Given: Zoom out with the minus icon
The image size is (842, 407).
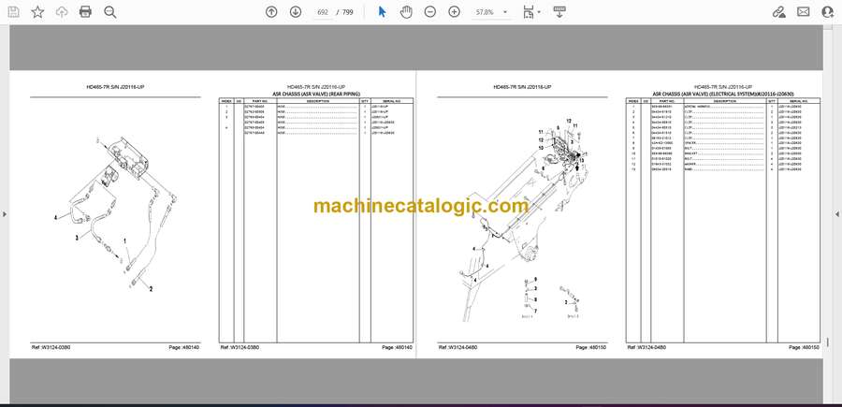Looking at the screenshot, I should tap(429, 12).
